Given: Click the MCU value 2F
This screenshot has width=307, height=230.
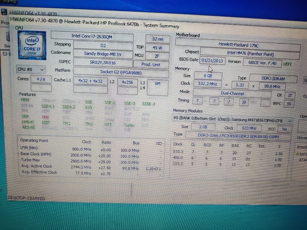Looking at the screenshot, I should (x=157, y=56).
